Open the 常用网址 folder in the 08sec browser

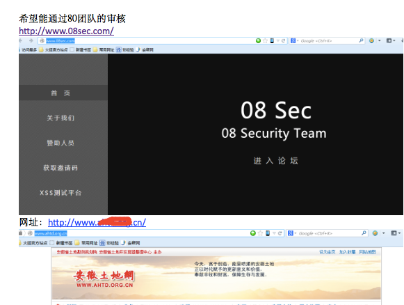pos(104,50)
